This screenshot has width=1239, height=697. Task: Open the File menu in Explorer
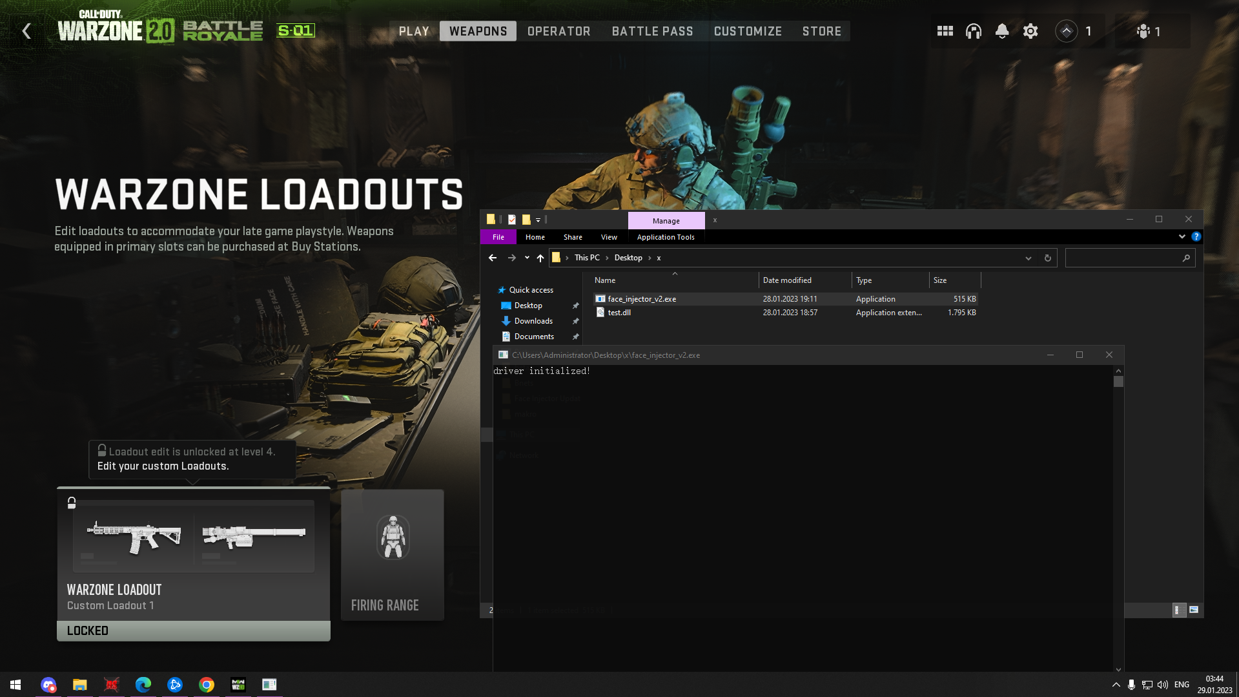click(498, 237)
